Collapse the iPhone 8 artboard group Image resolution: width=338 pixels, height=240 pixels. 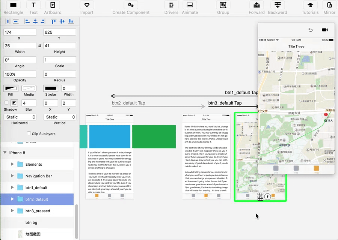5,153
